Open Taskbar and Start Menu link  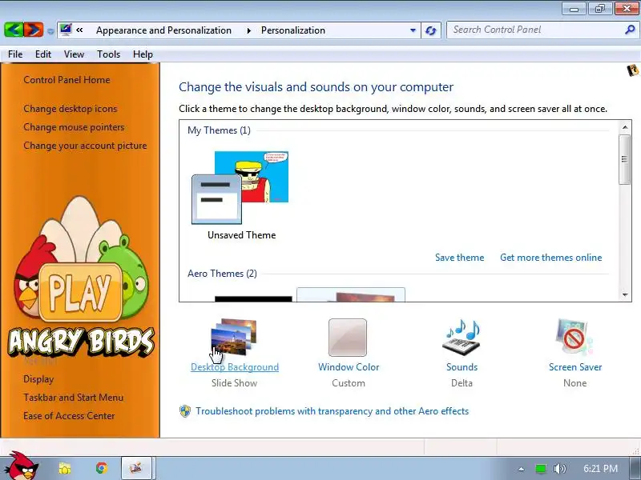[73, 397]
